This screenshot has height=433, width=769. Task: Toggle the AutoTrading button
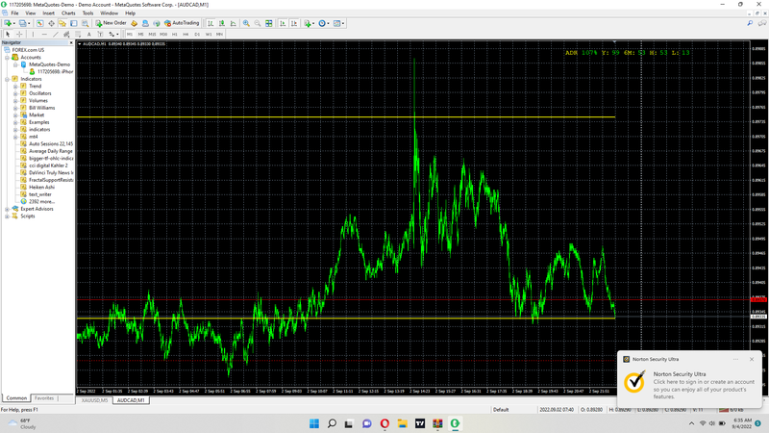(182, 23)
